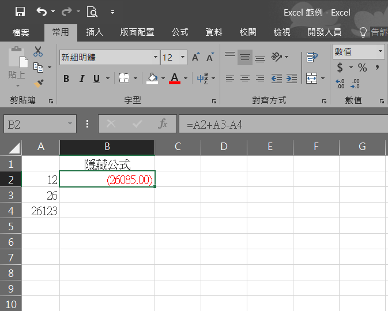Align cell text right
Viewport: 388px width, 311px height.
pos(260,78)
